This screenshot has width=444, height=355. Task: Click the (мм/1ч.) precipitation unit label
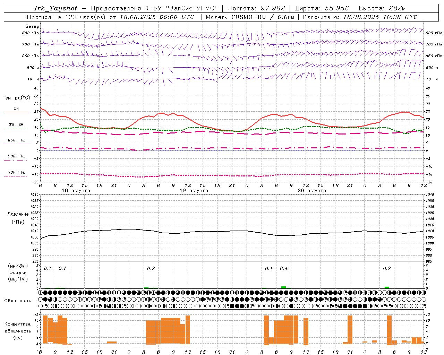click(x=18, y=279)
